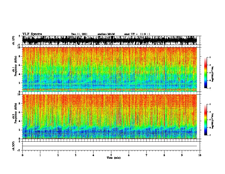Click the "station=MAM" header label
Image resolution: width=225 pixels, height=174 pixels.
click(x=106, y=34)
